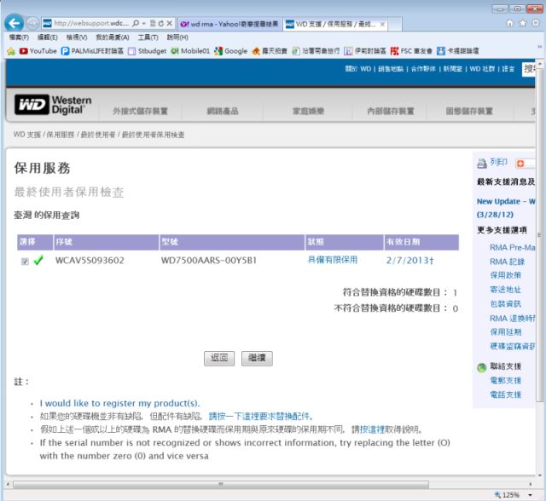The height and width of the screenshot is (501, 546).
Task: Open the New Update (3/28/12) news link
Action: [x=506, y=208]
